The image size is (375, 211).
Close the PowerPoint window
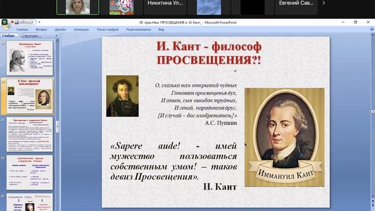point(368,22)
